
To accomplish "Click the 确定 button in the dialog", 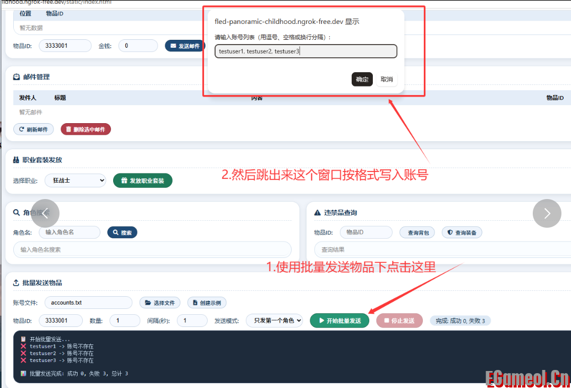I will pyautogui.click(x=362, y=79).
